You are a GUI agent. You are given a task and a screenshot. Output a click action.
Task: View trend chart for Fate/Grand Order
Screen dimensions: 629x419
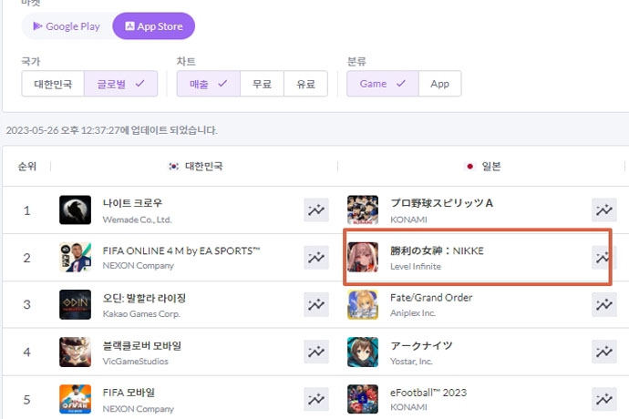pyautogui.click(x=603, y=305)
